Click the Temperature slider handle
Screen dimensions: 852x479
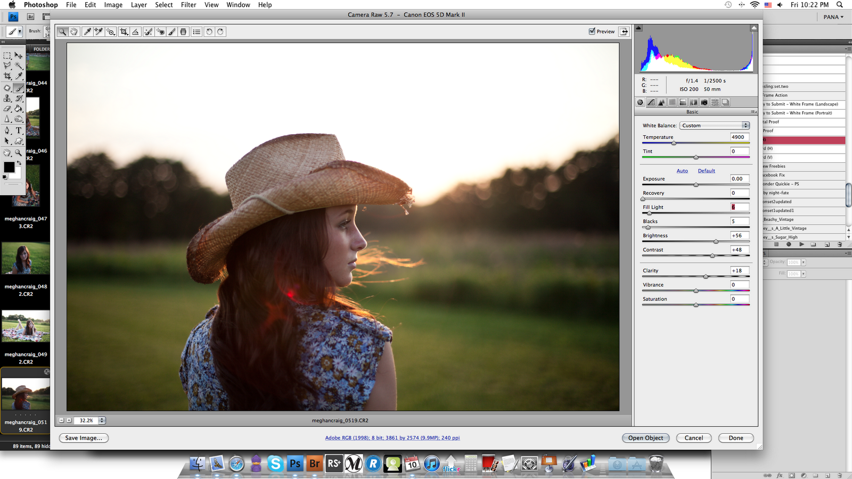pos(674,143)
